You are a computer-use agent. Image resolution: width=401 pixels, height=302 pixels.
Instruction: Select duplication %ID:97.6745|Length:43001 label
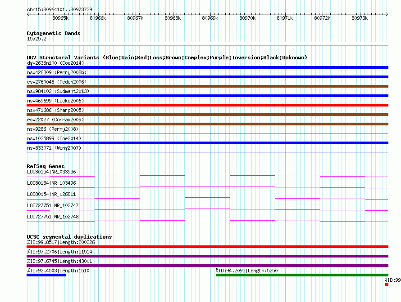(x=59, y=261)
